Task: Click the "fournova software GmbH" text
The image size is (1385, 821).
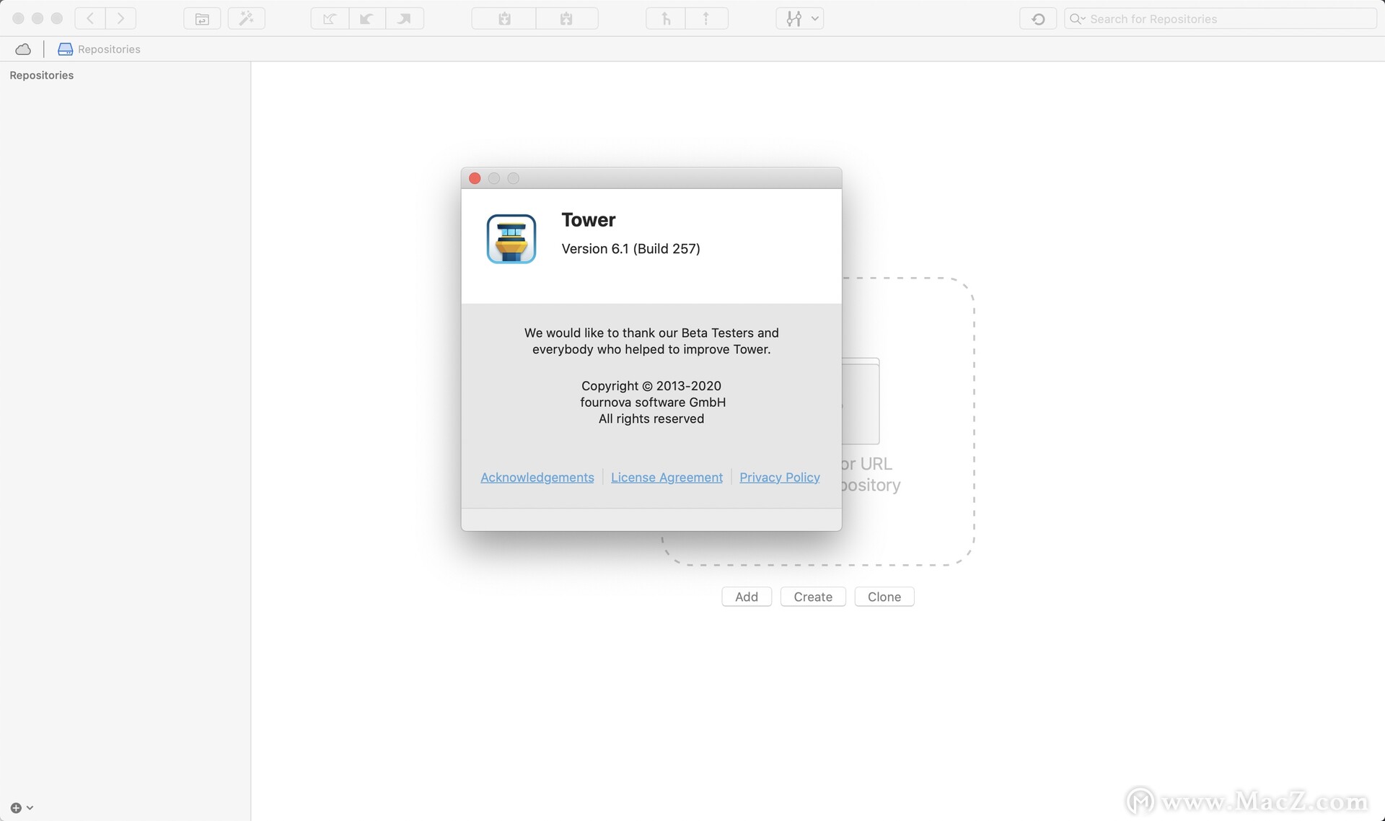Action: pos(653,403)
